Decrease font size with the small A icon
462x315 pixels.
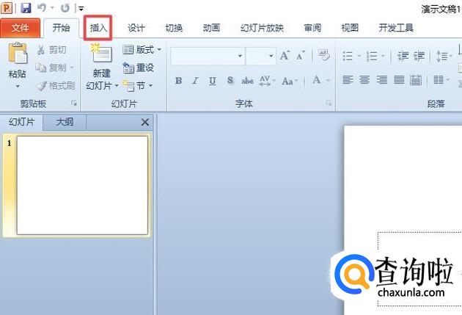(301, 56)
